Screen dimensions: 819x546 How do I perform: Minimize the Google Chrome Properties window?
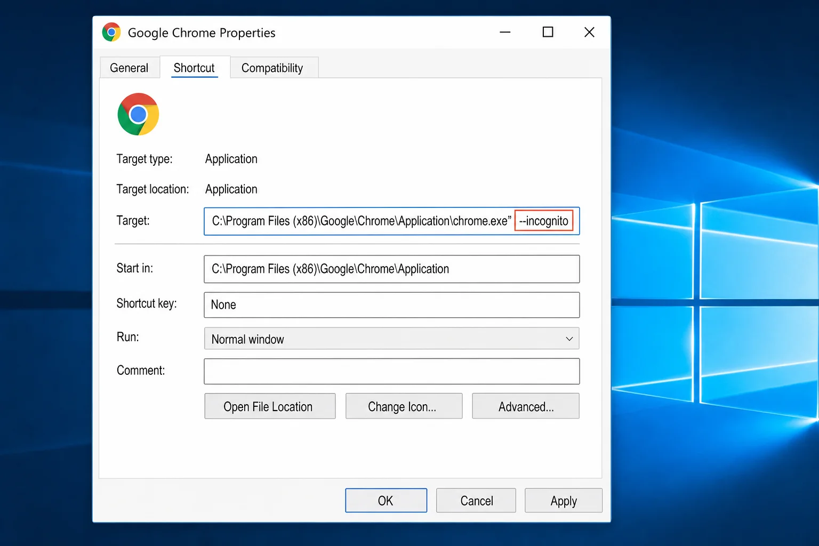(505, 33)
